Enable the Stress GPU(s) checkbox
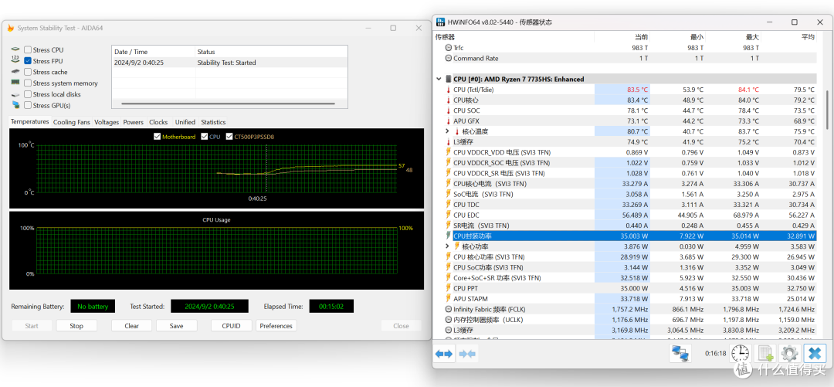This screenshot has height=387, width=834. 28,105
